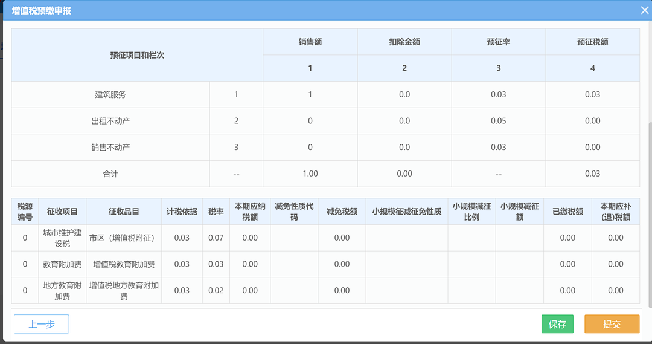Select 出租不动产 销售额 cell
The image size is (652, 344).
tap(310, 121)
